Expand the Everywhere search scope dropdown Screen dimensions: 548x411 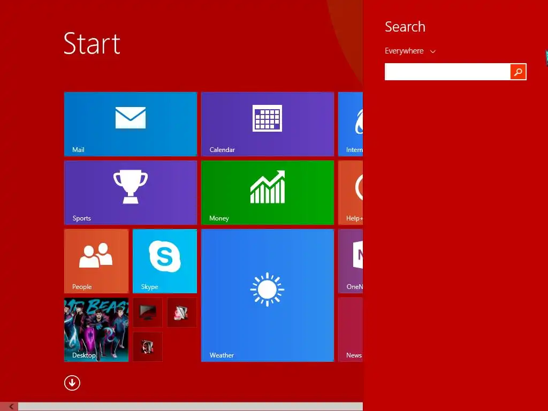(410, 51)
